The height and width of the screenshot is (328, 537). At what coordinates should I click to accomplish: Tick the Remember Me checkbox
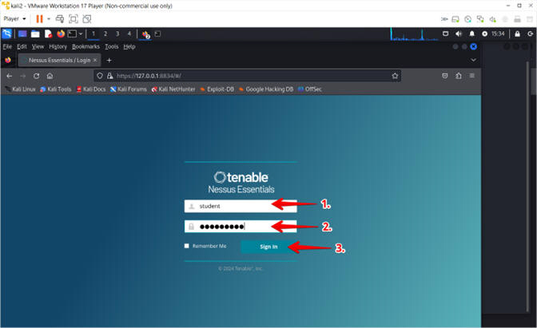tap(187, 246)
